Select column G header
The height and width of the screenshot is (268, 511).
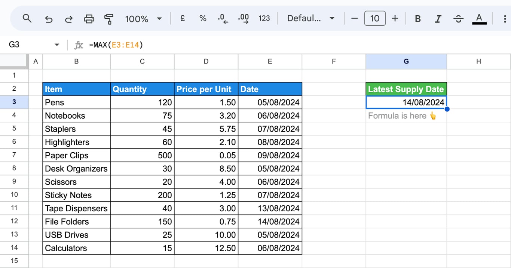(x=406, y=62)
